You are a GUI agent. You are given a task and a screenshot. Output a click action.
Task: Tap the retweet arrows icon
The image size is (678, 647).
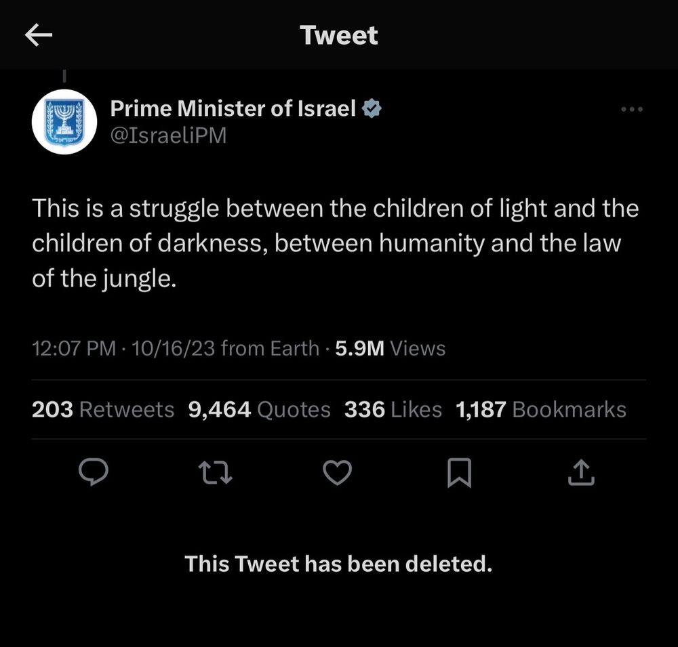click(x=216, y=472)
